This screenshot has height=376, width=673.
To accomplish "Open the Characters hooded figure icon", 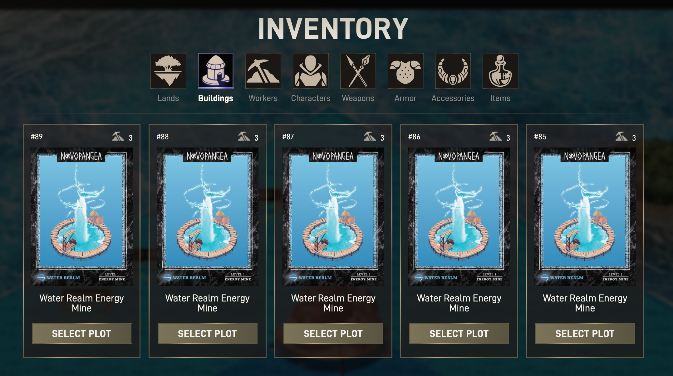I will (x=311, y=71).
